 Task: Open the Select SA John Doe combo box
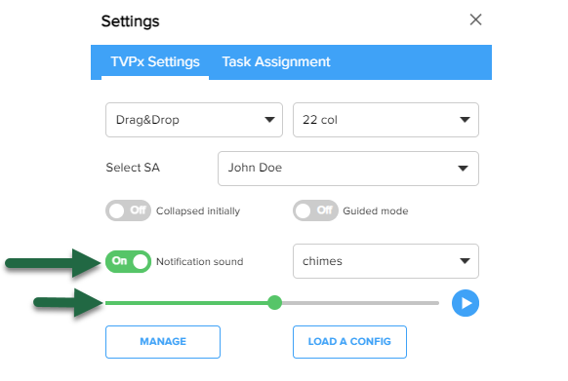348,169
